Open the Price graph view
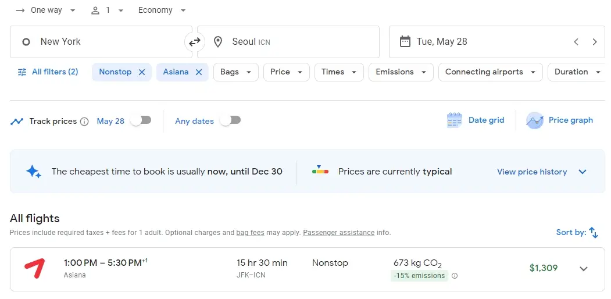Viewport: 611px width, 299px height. [x=559, y=120]
